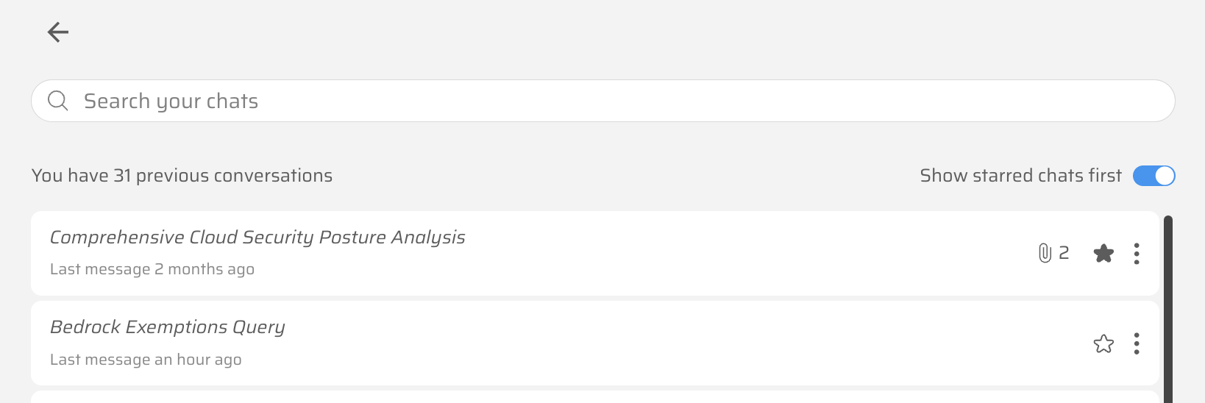Open the Bedrock Exemptions Query conversation
1205x403 pixels.
[168, 327]
